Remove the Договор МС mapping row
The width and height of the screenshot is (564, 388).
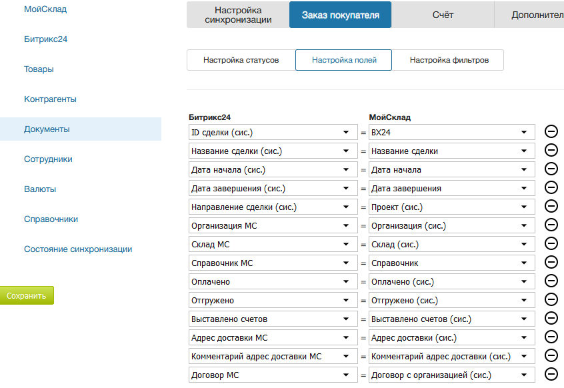coord(551,375)
